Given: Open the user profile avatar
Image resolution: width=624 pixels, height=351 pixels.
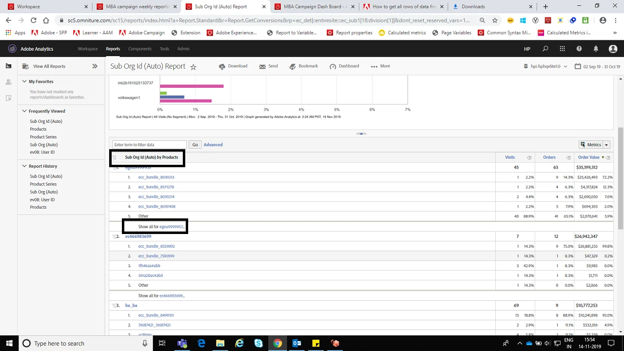Looking at the screenshot, I should pos(613,49).
